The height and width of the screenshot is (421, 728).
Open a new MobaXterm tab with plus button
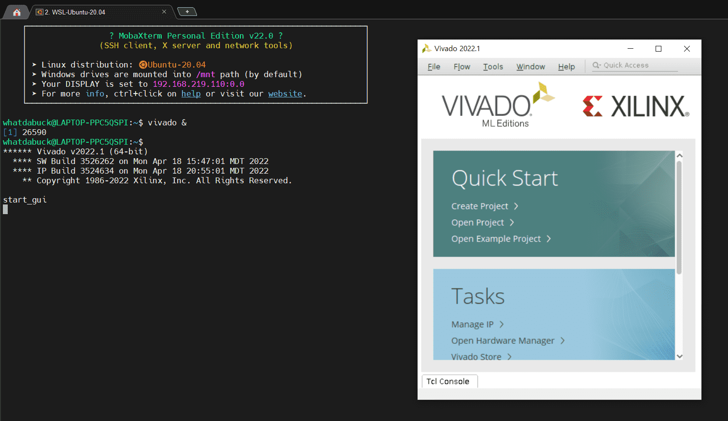point(187,12)
